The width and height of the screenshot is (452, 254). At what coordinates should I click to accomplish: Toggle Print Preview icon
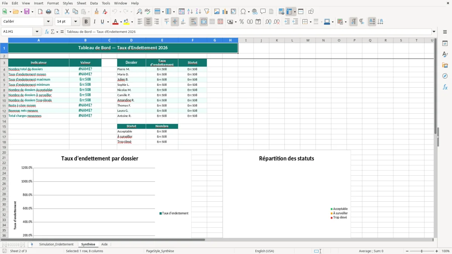click(x=57, y=12)
